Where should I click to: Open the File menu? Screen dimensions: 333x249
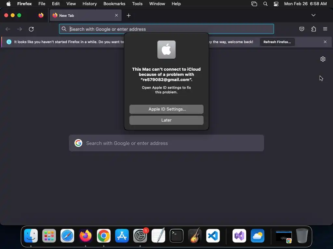(42, 4)
